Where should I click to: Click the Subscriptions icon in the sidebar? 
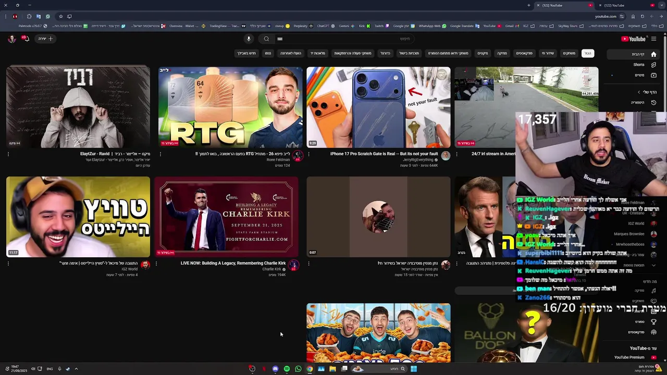[x=653, y=75]
